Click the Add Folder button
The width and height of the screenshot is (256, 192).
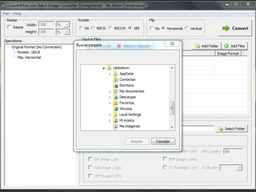point(207,46)
